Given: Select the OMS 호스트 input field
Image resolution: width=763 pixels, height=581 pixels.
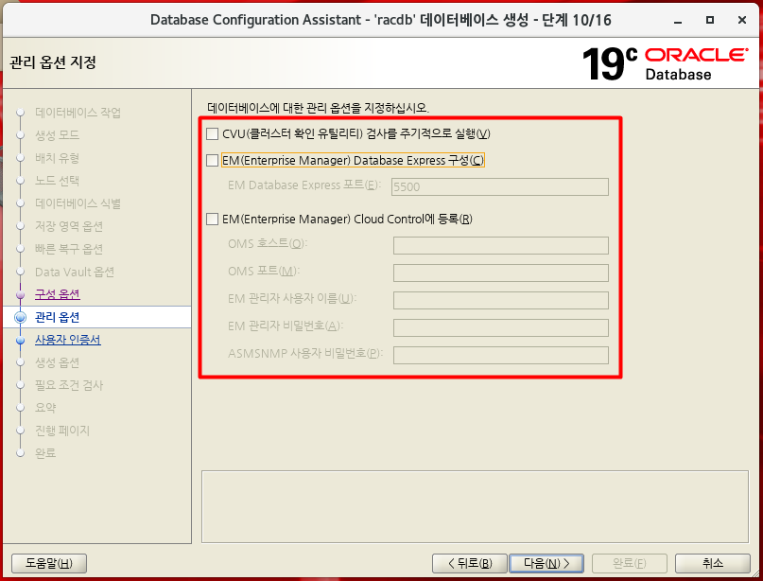Looking at the screenshot, I should pyautogui.click(x=501, y=245).
